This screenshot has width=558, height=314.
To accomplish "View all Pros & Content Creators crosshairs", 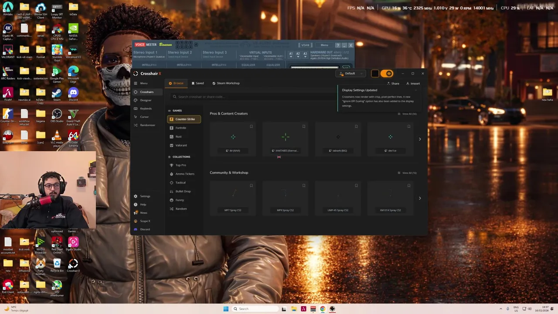I will 407,114.
